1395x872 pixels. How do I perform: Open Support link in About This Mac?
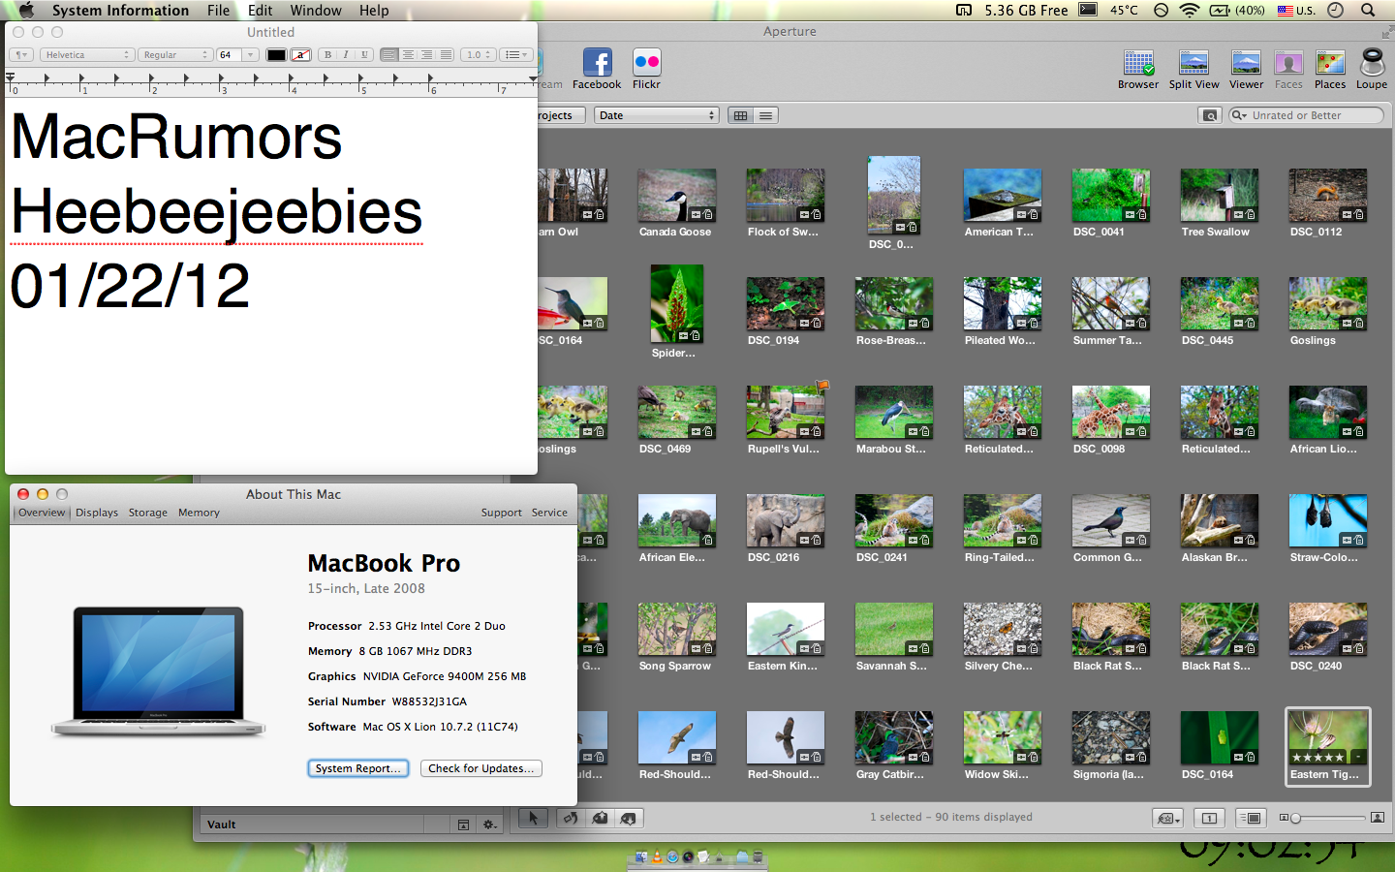pos(502,513)
